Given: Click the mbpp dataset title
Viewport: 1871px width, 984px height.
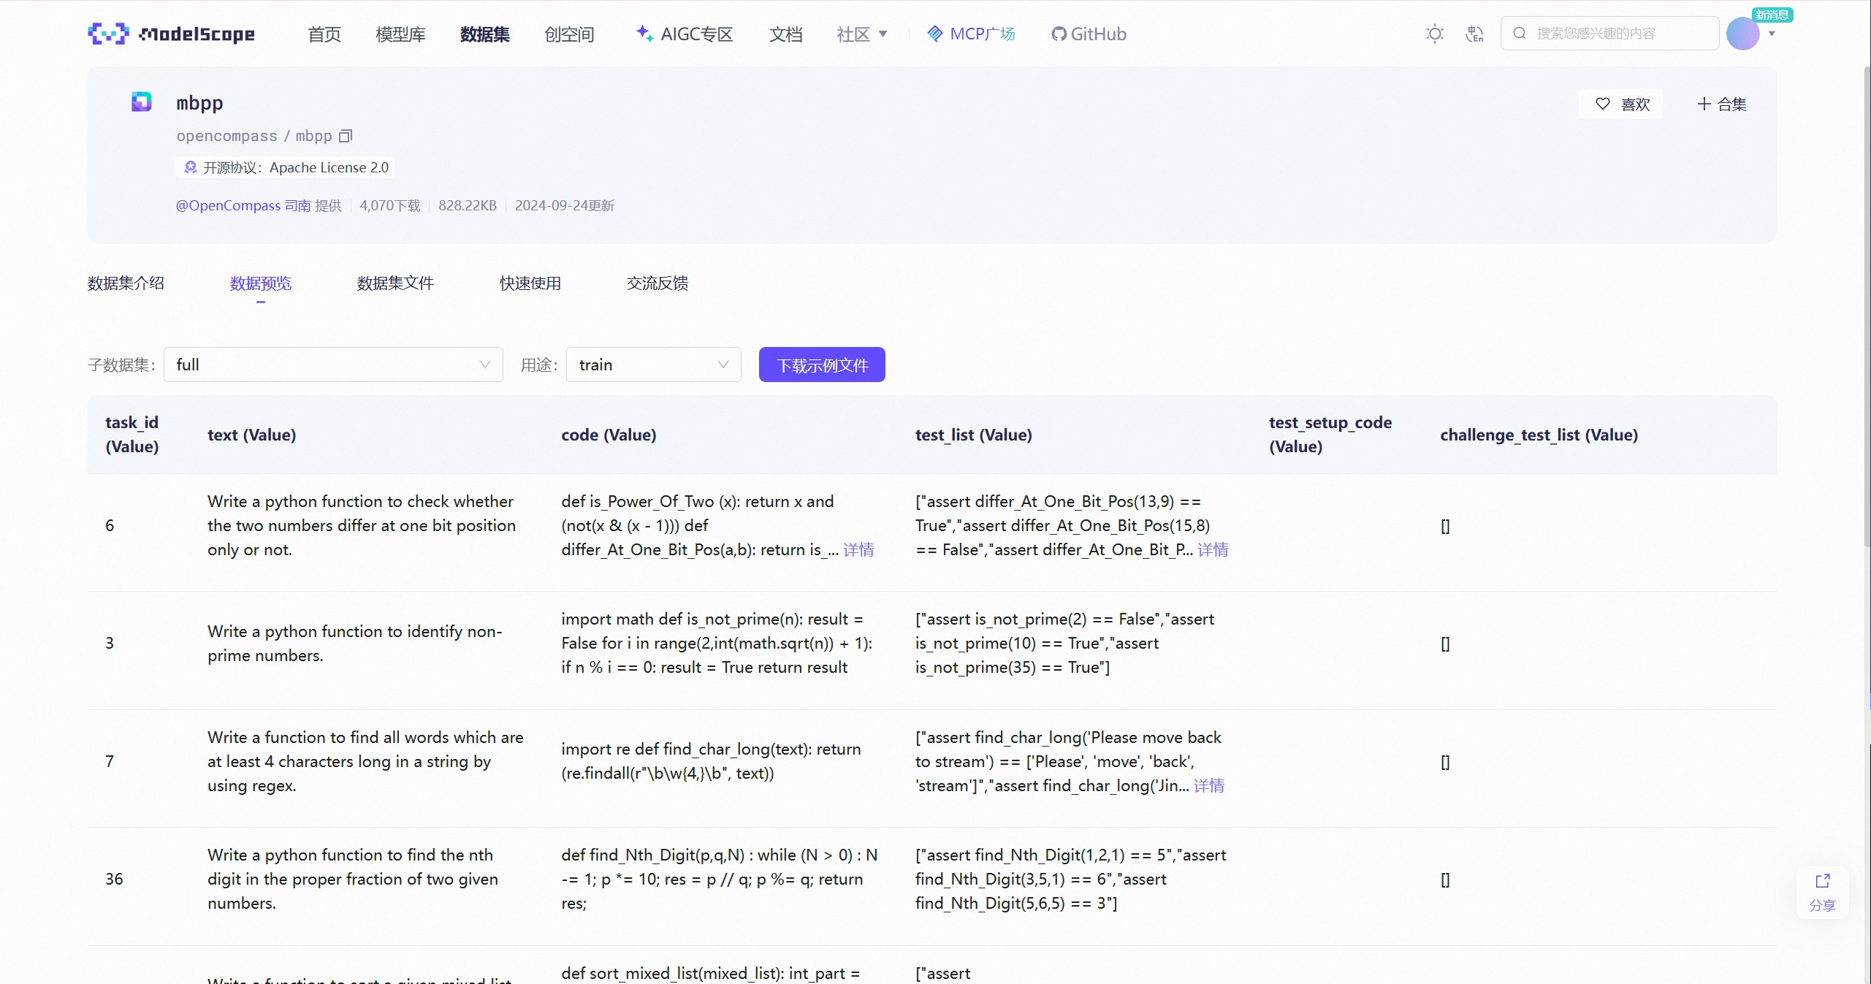Looking at the screenshot, I should coord(199,102).
